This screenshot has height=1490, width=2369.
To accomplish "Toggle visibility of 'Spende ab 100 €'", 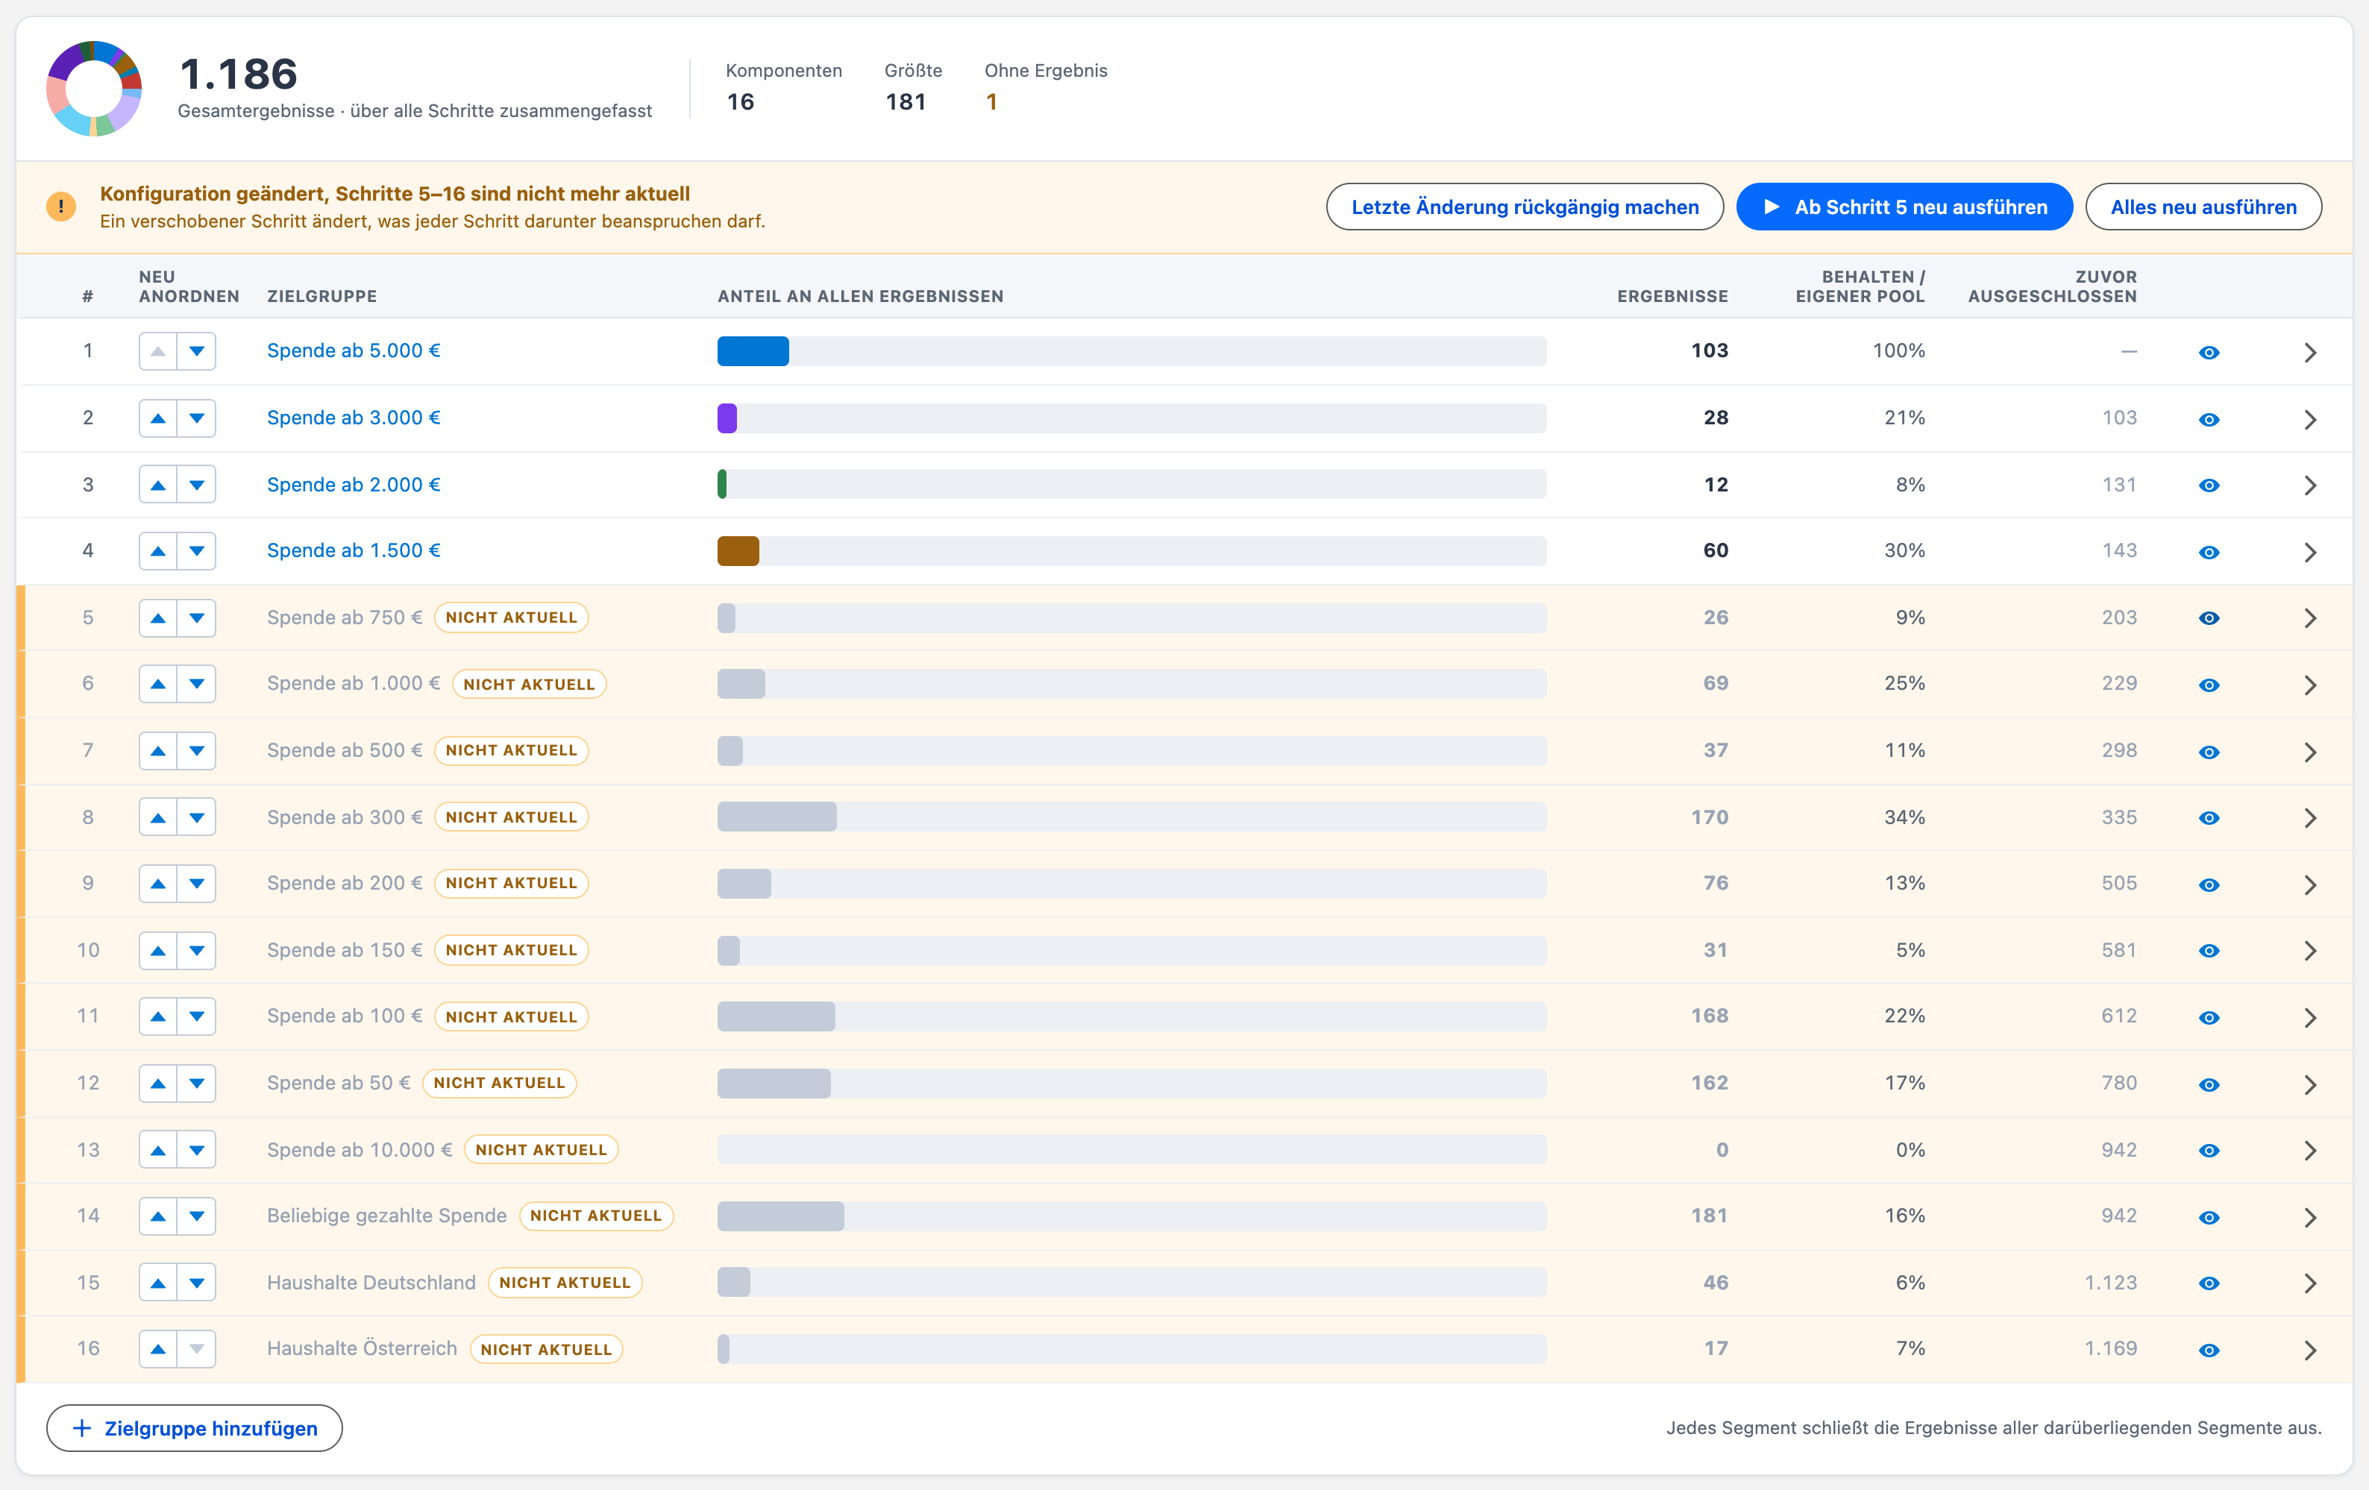I will (2209, 1017).
